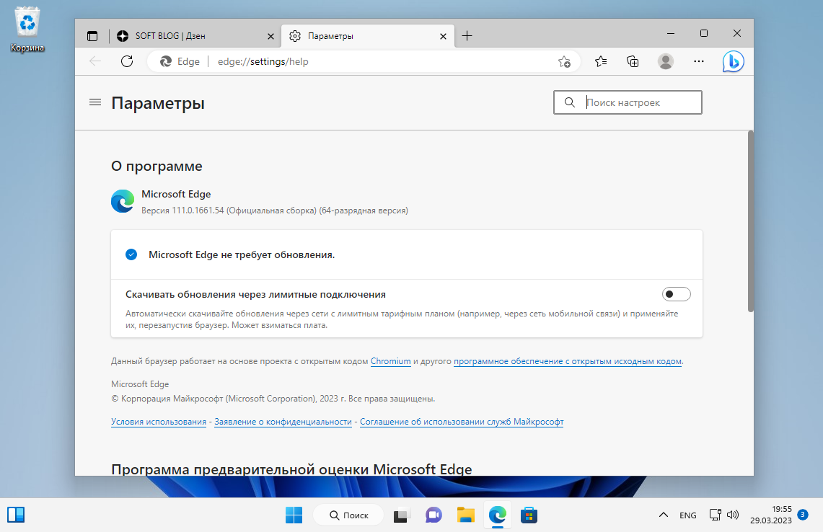Viewport: 823px width, 532px height.
Task: Open the Chromium project link
Action: click(390, 361)
